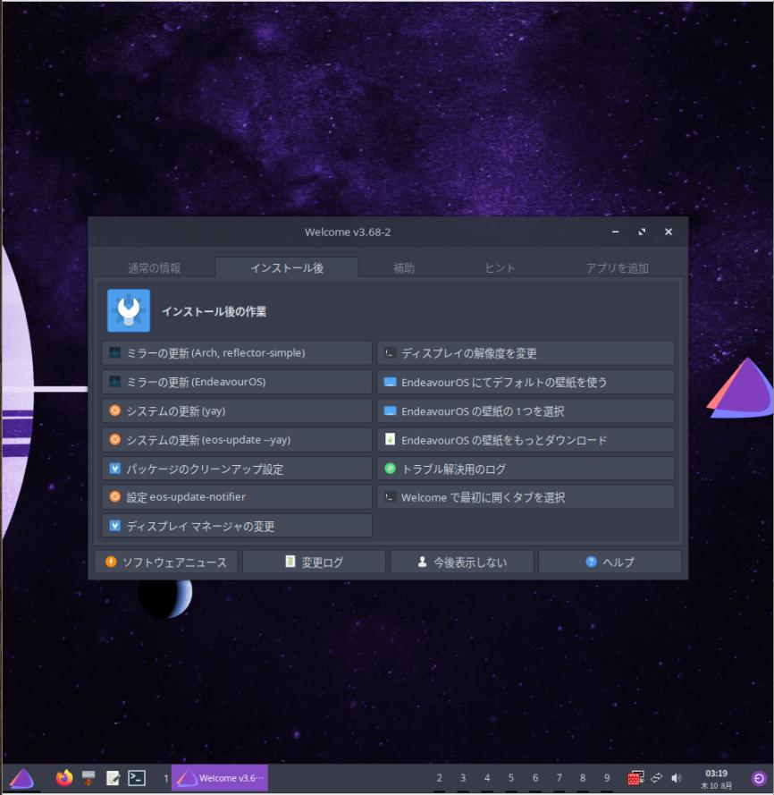Open the terminal from the panel

137,778
